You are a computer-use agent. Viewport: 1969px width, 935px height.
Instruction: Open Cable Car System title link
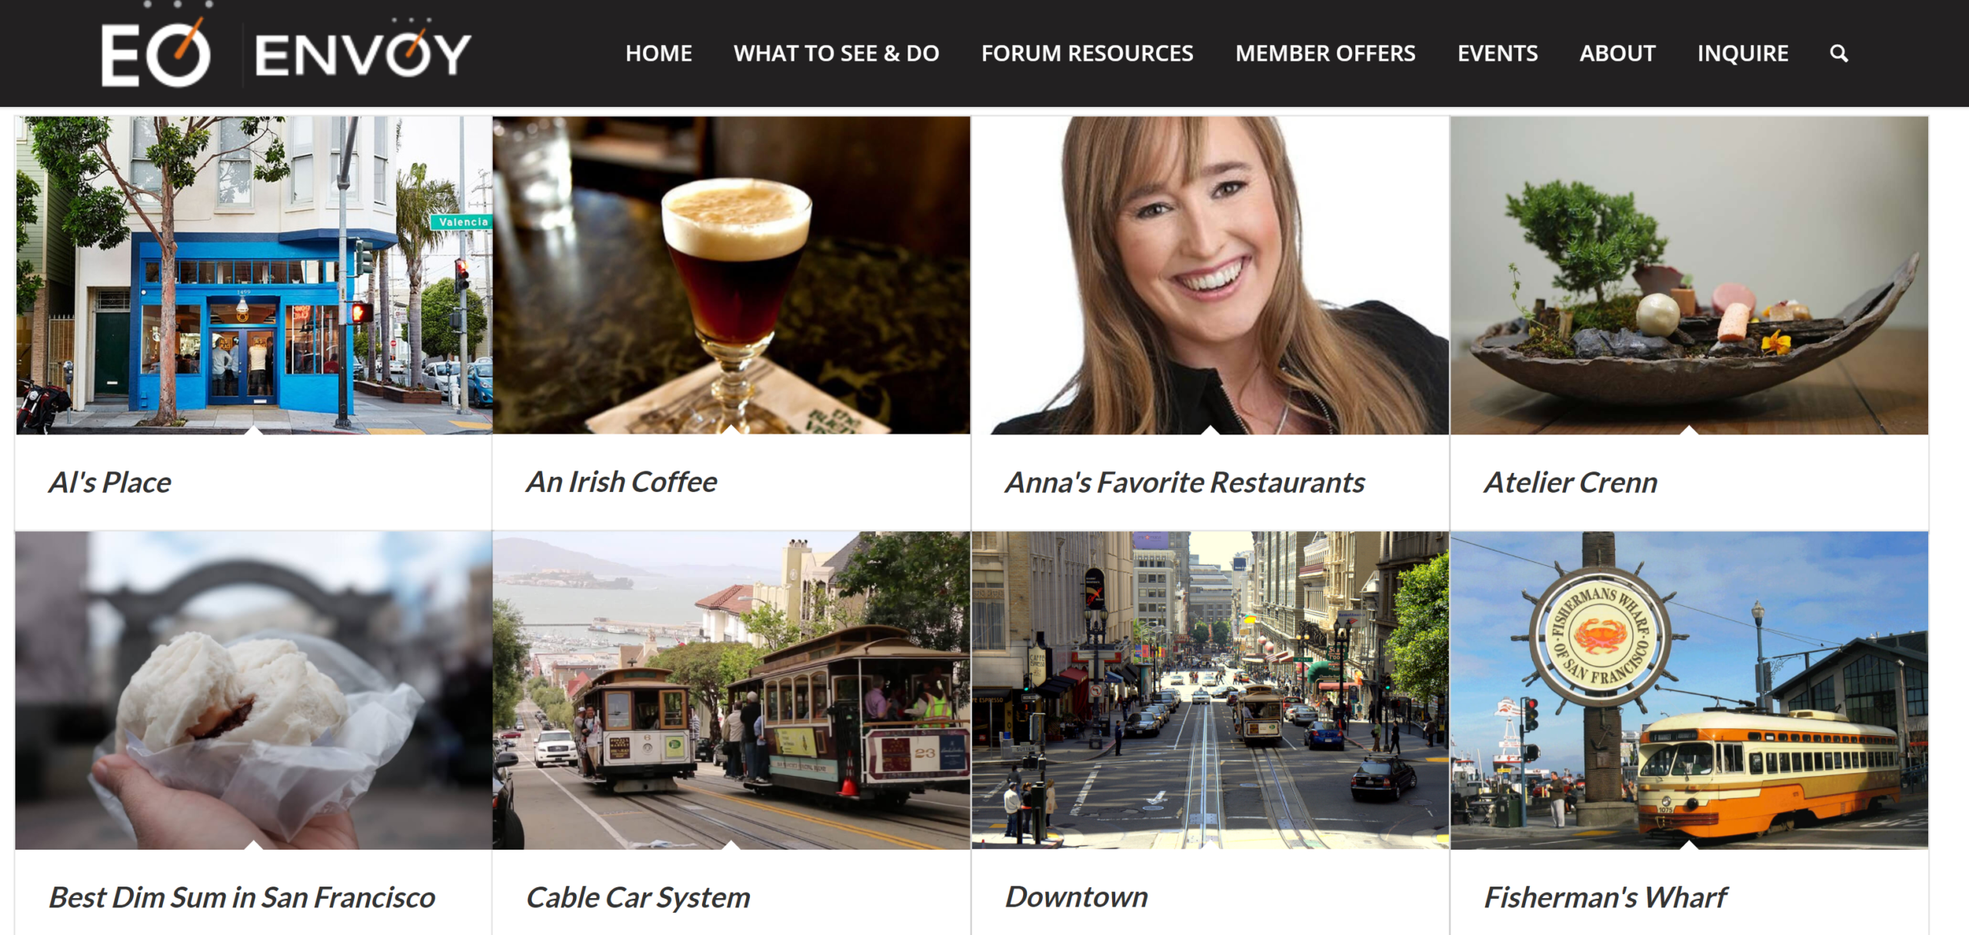[x=638, y=898]
